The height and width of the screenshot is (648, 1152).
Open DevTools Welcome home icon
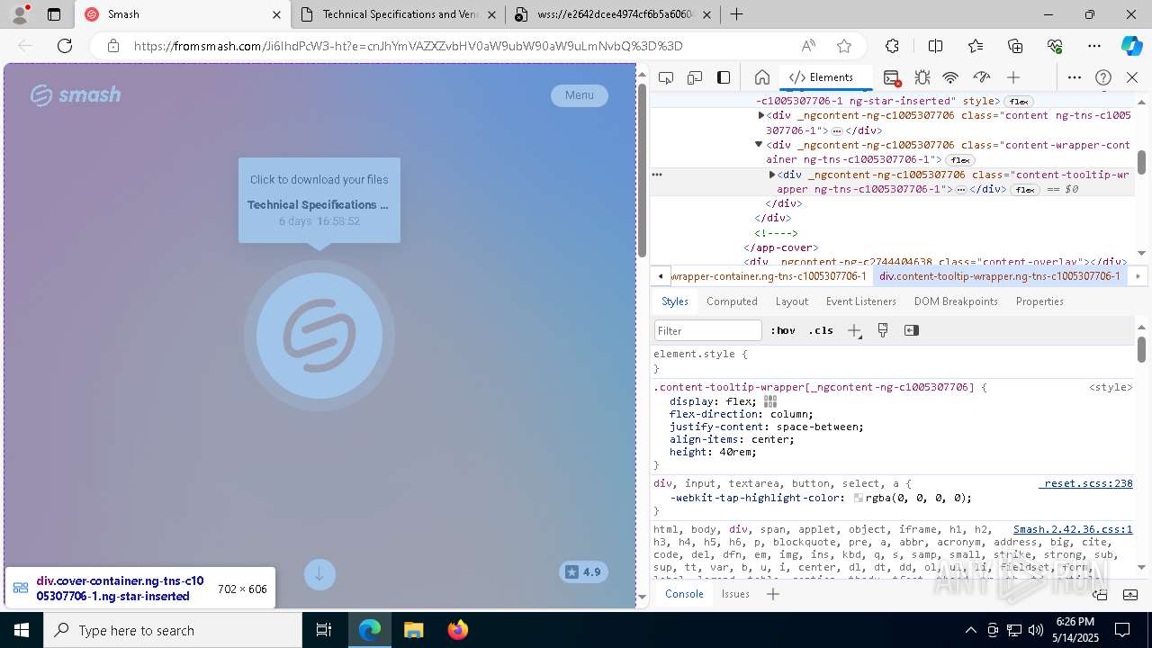coord(761,77)
